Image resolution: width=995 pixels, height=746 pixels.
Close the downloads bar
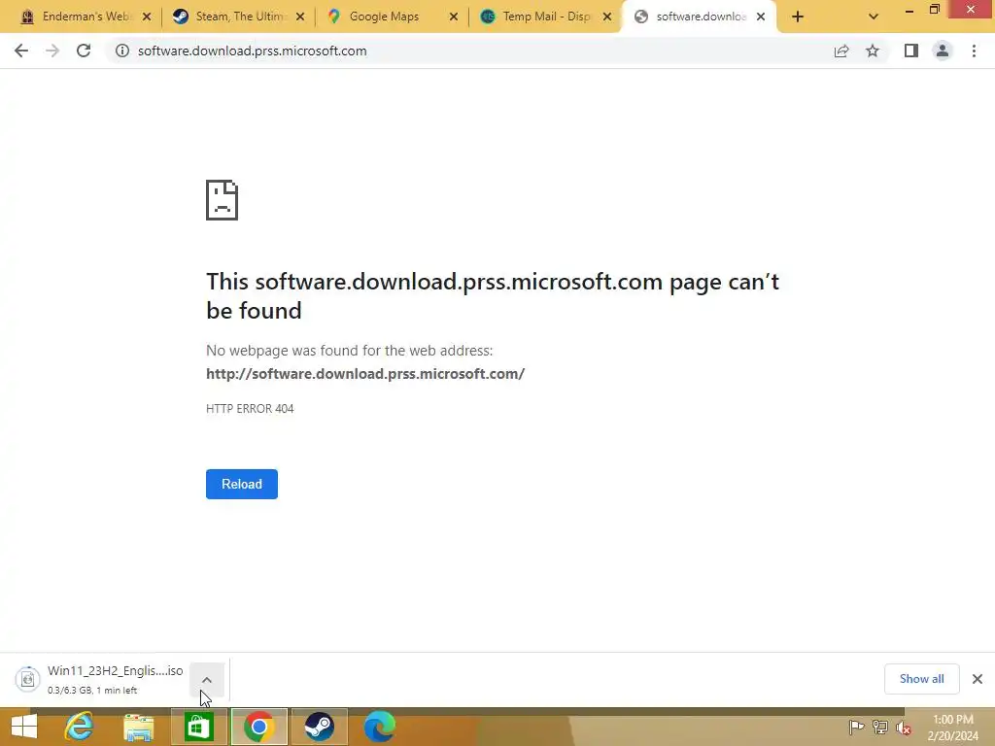[x=978, y=679]
